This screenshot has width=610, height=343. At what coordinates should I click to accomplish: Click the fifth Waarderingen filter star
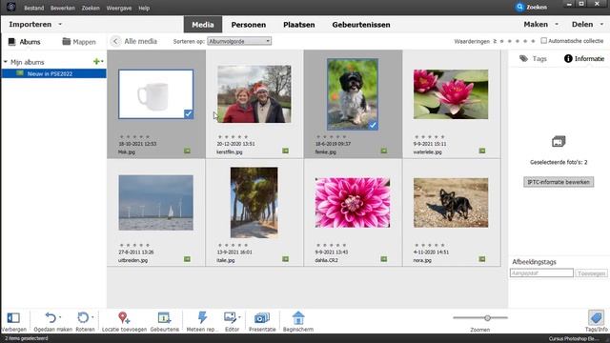pyautogui.click(x=533, y=41)
